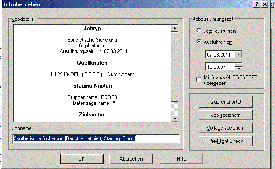The image size is (275, 169).
Task: Run the Pre-Flight Check
Action: pos(226,141)
